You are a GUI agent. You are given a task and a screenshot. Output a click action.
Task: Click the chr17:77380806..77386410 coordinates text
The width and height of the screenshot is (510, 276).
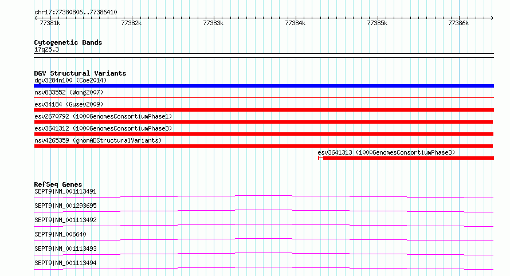pyautogui.click(x=76, y=12)
